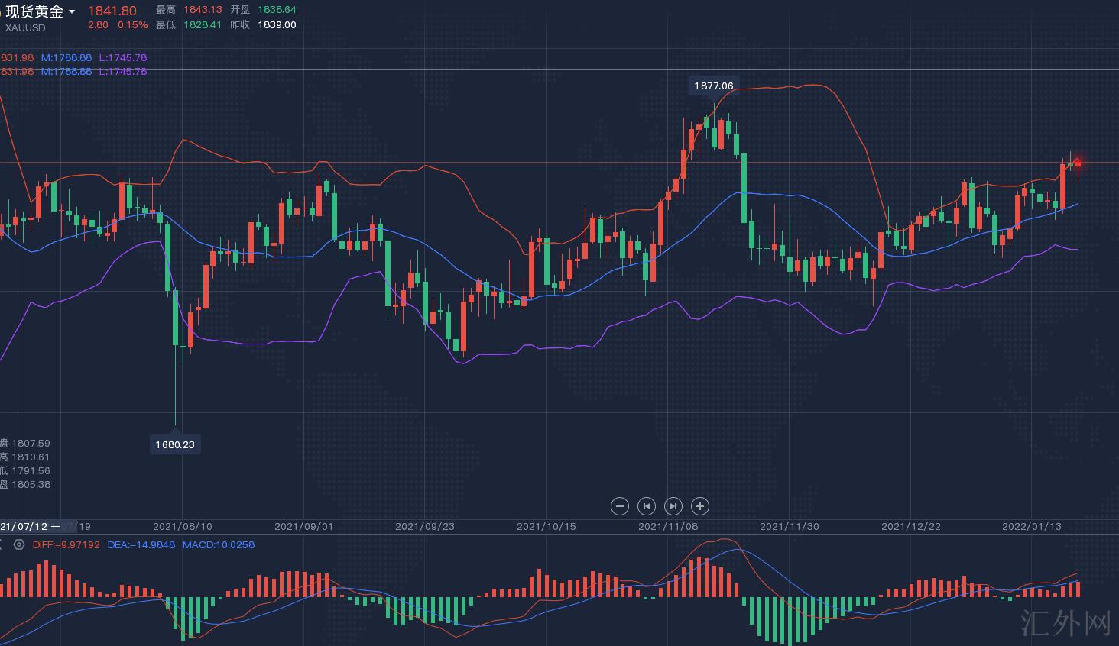Select the 1680.23 low price label
Viewport: 1119px width, 646px height.
coord(175,444)
